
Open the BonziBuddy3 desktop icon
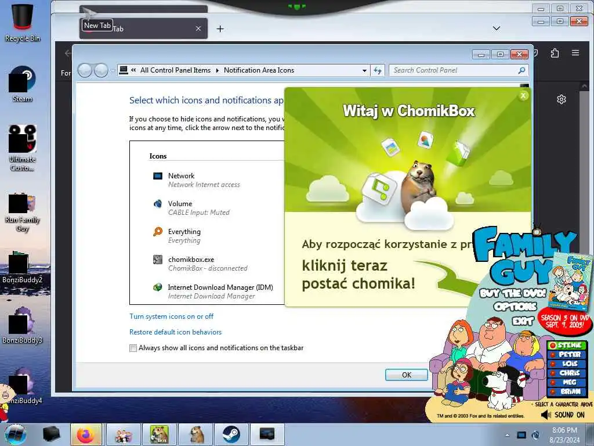[22, 326]
